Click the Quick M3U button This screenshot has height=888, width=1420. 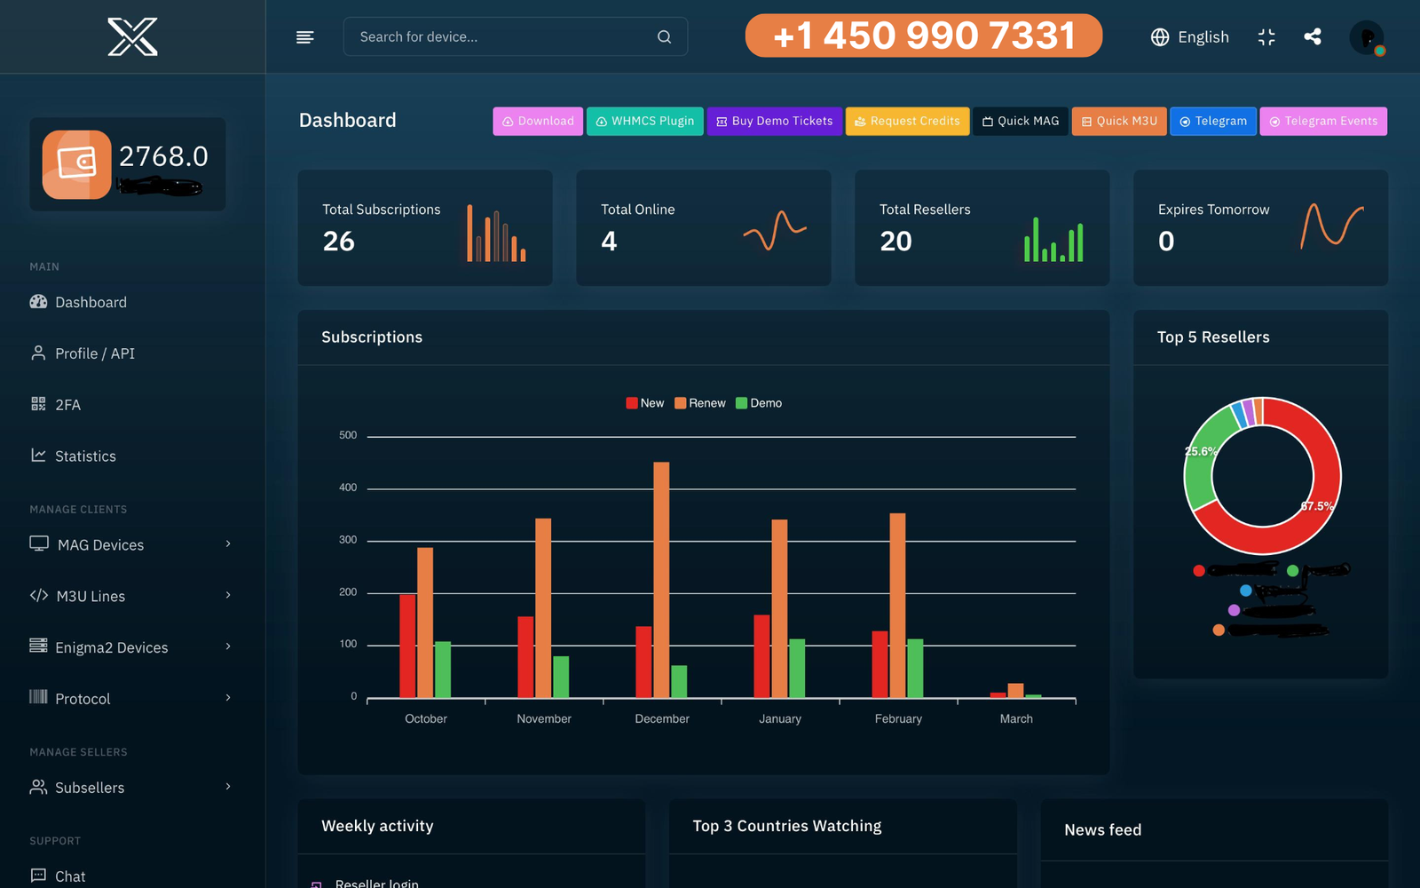(1119, 121)
